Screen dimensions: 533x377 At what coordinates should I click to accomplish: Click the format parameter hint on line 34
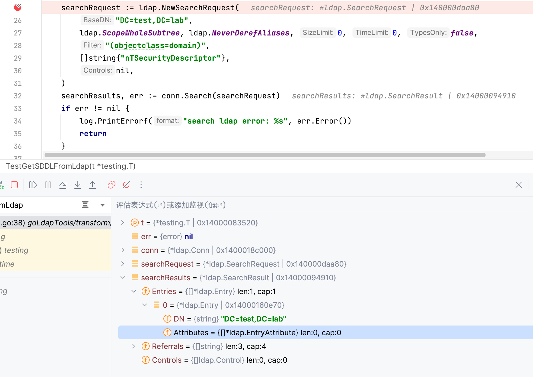[168, 121]
